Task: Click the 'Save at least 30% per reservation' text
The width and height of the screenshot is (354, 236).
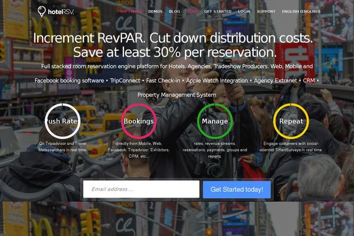Action: (x=175, y=53)
